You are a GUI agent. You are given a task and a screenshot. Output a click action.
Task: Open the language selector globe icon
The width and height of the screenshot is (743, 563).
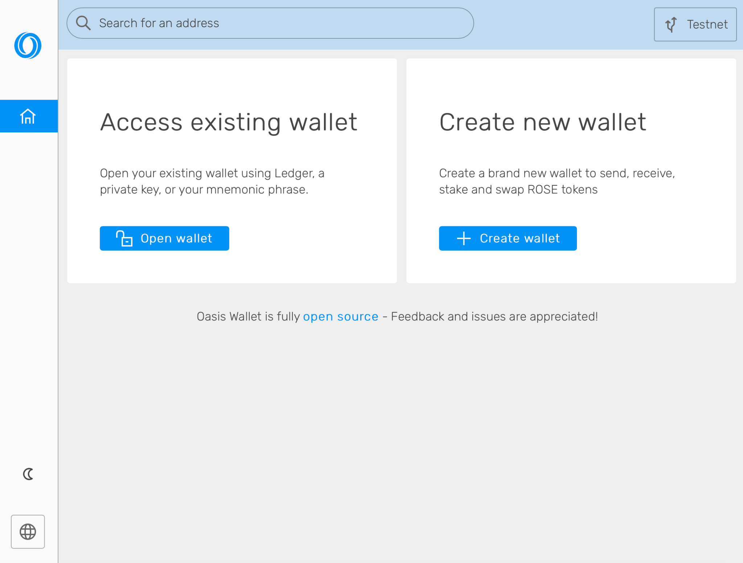[28, 531]
